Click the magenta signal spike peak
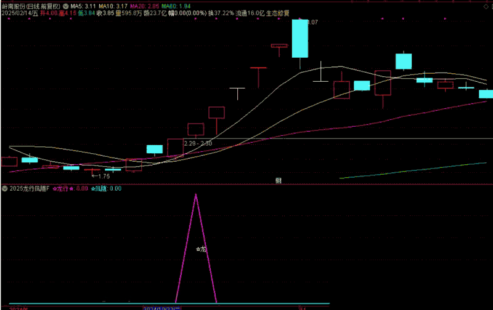Image resolution: width=493 pixels, height=310 pixels. pyautogui.click(x=196, y=196)
